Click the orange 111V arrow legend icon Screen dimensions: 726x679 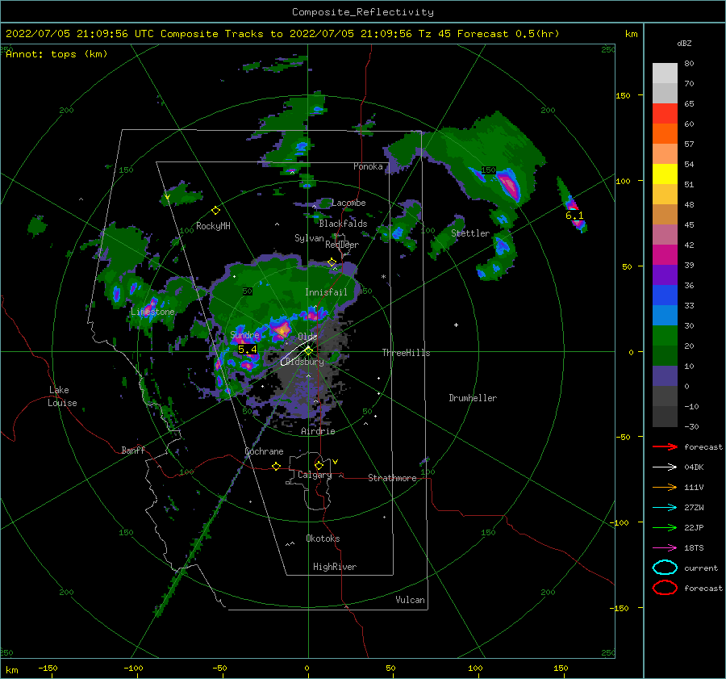(665, 487)
